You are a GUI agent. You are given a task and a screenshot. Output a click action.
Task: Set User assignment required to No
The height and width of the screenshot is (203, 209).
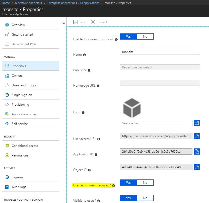[145, 183]
